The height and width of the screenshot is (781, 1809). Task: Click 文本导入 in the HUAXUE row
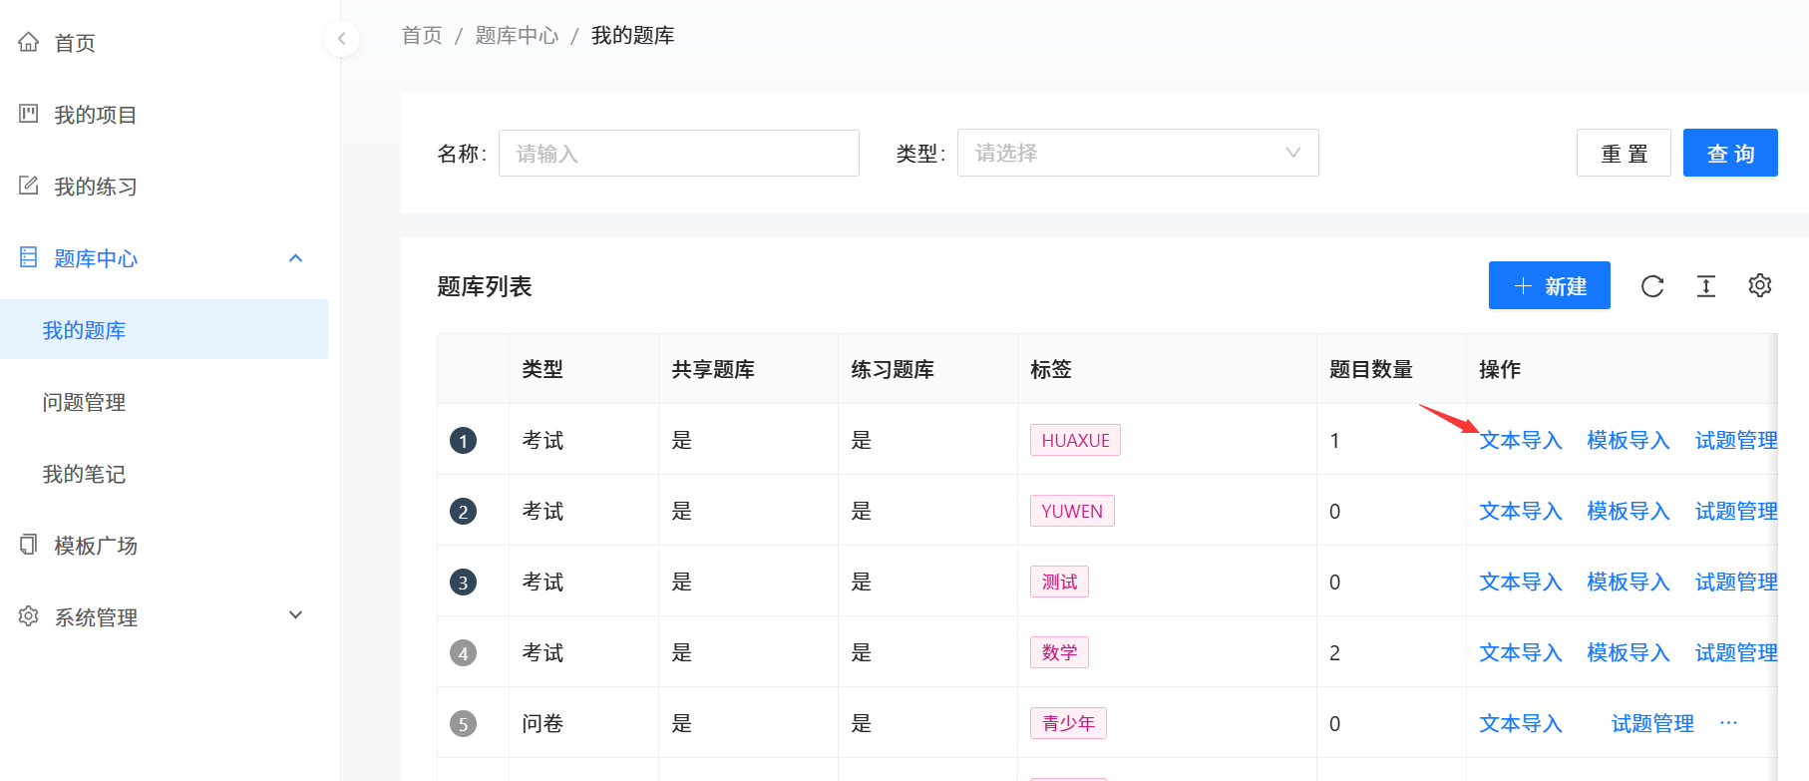pyautogui.click(x=1520, y=440)
